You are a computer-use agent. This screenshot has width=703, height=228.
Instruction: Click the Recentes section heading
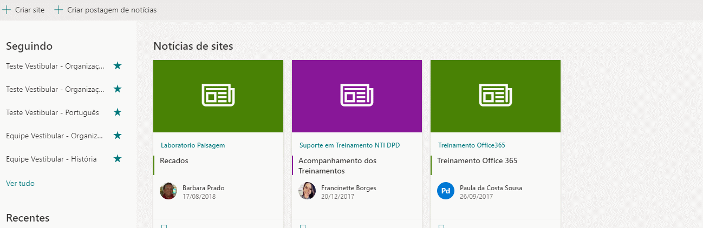point(28,218)
